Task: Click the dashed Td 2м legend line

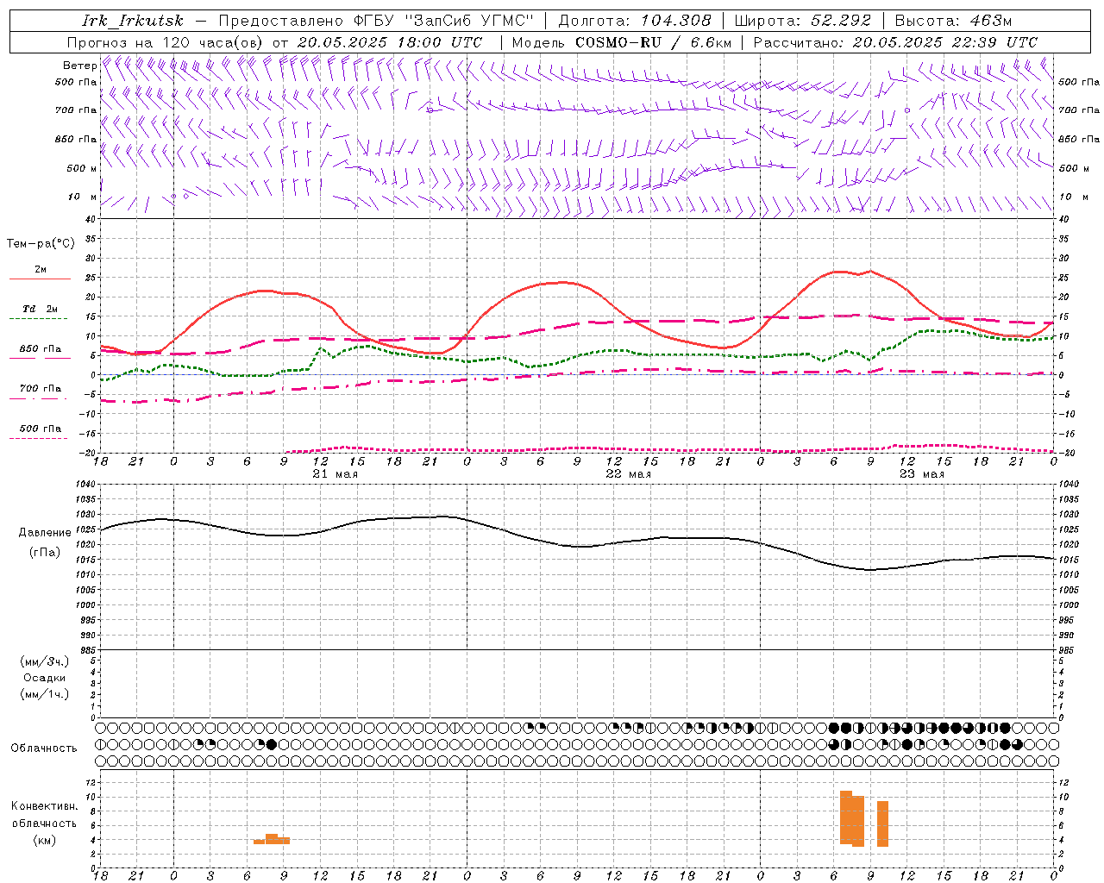Action: click(x=38, y=319)
